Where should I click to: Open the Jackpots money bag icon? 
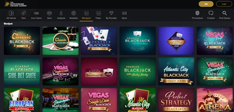[x=61, y=13]
